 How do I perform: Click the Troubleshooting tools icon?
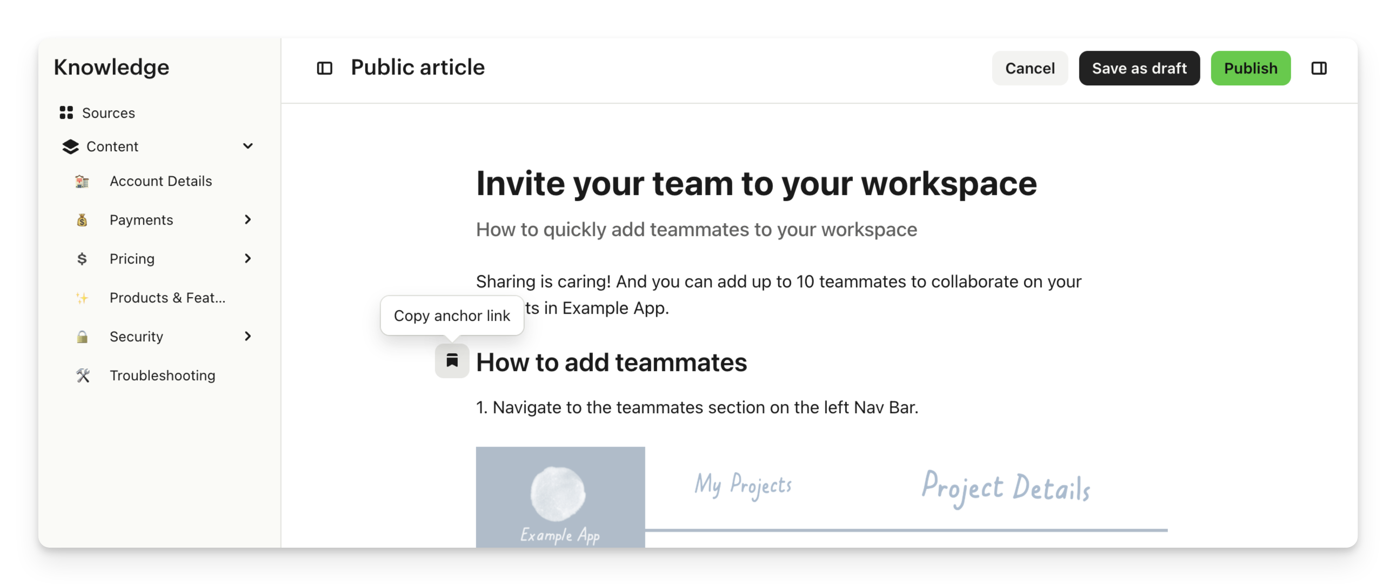click(x=82, y=375)
